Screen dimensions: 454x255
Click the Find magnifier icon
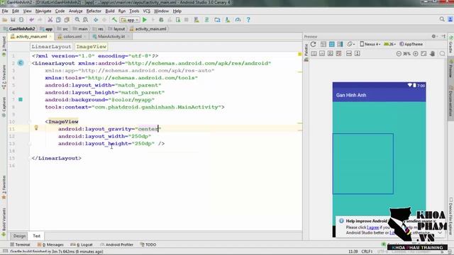(x=77, y=20)
